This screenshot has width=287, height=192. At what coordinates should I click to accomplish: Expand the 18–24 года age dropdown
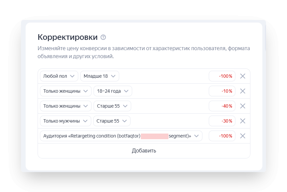pos(113,91)
